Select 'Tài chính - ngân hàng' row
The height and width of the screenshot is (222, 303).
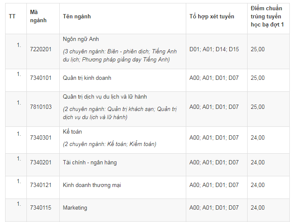pyautogui.click(x=147, y=165)
